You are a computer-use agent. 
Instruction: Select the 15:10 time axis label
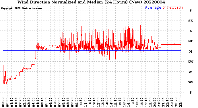pos(115,102)
